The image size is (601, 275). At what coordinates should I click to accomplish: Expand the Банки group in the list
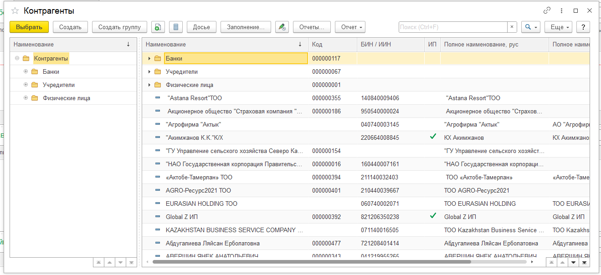tap(149, 58)
